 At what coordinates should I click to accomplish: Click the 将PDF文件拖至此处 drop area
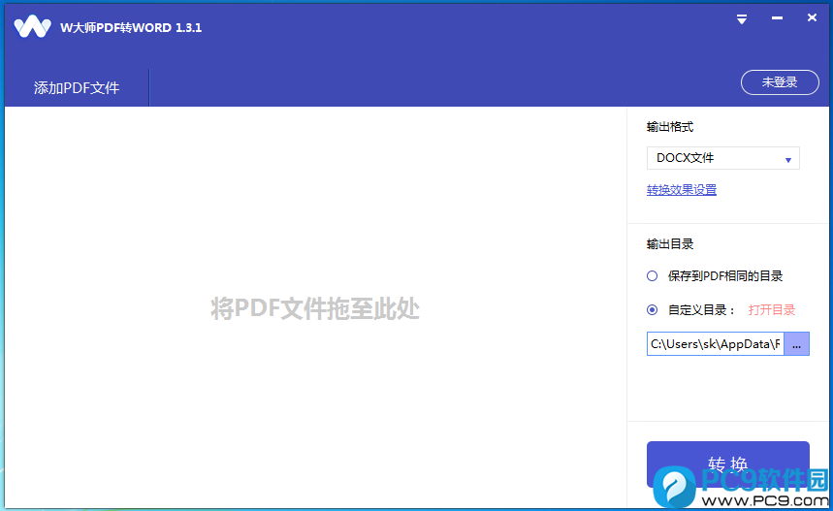(315, 308)
